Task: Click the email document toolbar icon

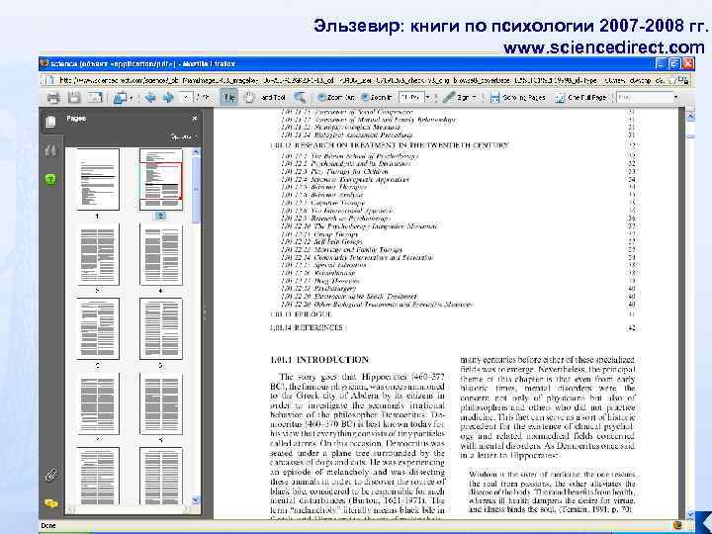Action: click(x=95, y=97)
